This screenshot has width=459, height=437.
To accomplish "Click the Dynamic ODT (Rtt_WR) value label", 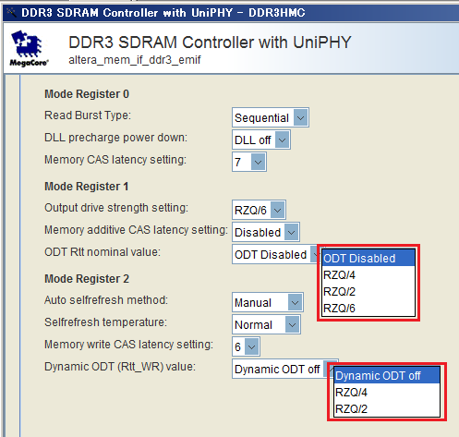I will pos(120,367).
